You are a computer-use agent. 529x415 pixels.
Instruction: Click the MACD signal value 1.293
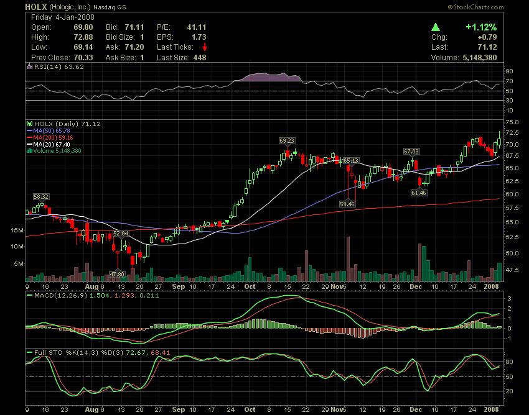pyautogui.click(x=124, y=296)
